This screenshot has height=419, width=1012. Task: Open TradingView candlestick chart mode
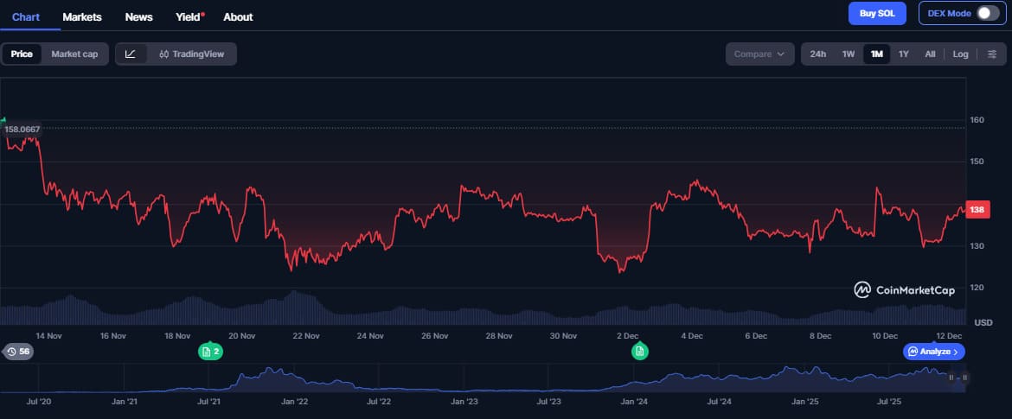[x=191, y=54]
